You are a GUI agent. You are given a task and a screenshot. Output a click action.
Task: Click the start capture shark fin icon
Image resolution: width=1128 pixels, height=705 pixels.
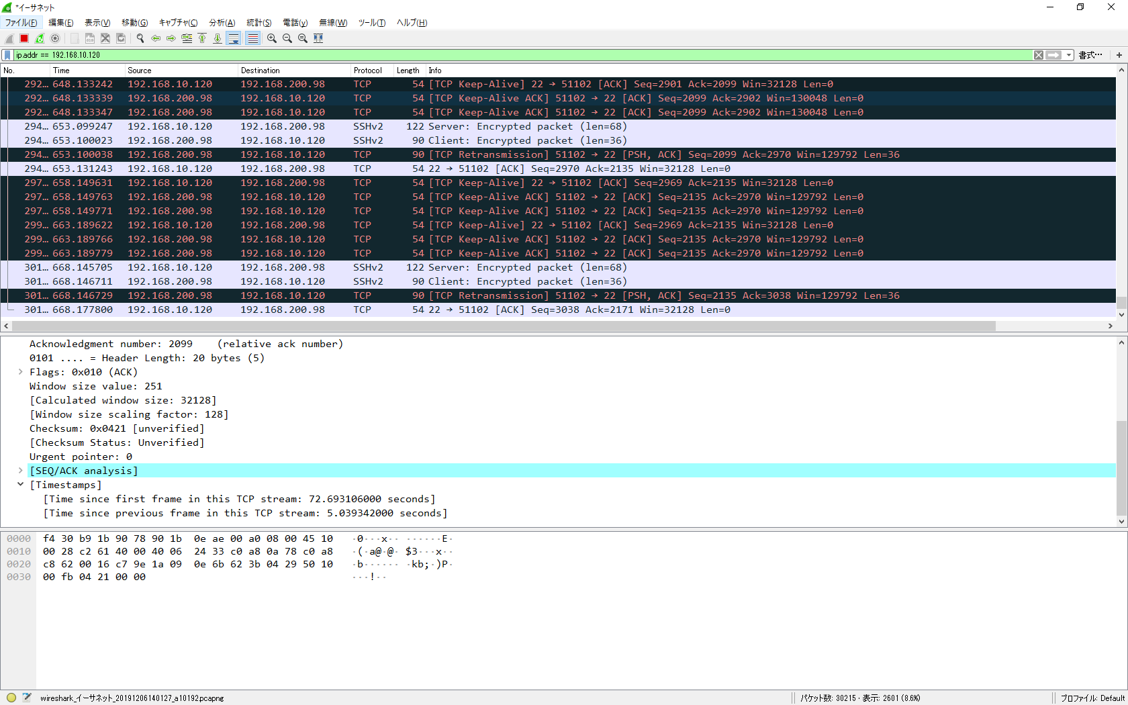9,38
